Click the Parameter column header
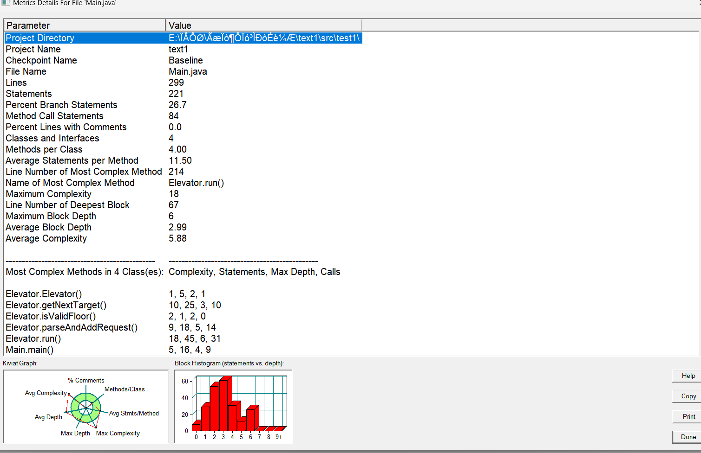 pos(85,26)
